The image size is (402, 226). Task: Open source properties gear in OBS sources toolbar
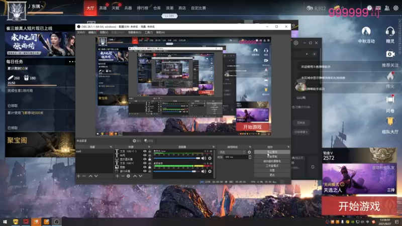(128, 176)
